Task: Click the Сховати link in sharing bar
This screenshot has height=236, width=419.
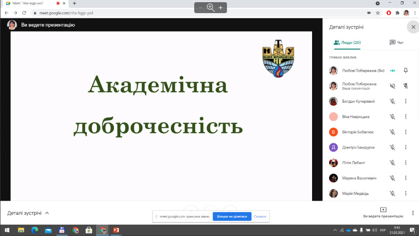Action: click(260, 216)
